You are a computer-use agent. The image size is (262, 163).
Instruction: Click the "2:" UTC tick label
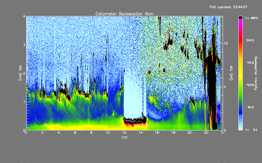[x=43, y=133]
